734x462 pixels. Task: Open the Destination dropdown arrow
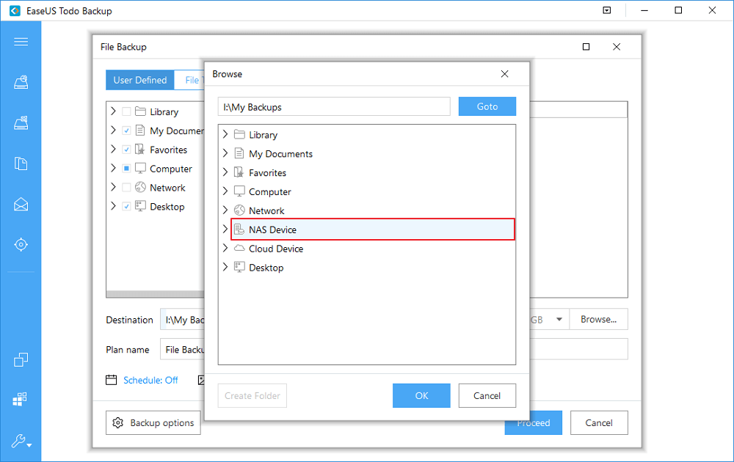coord(559,320)
